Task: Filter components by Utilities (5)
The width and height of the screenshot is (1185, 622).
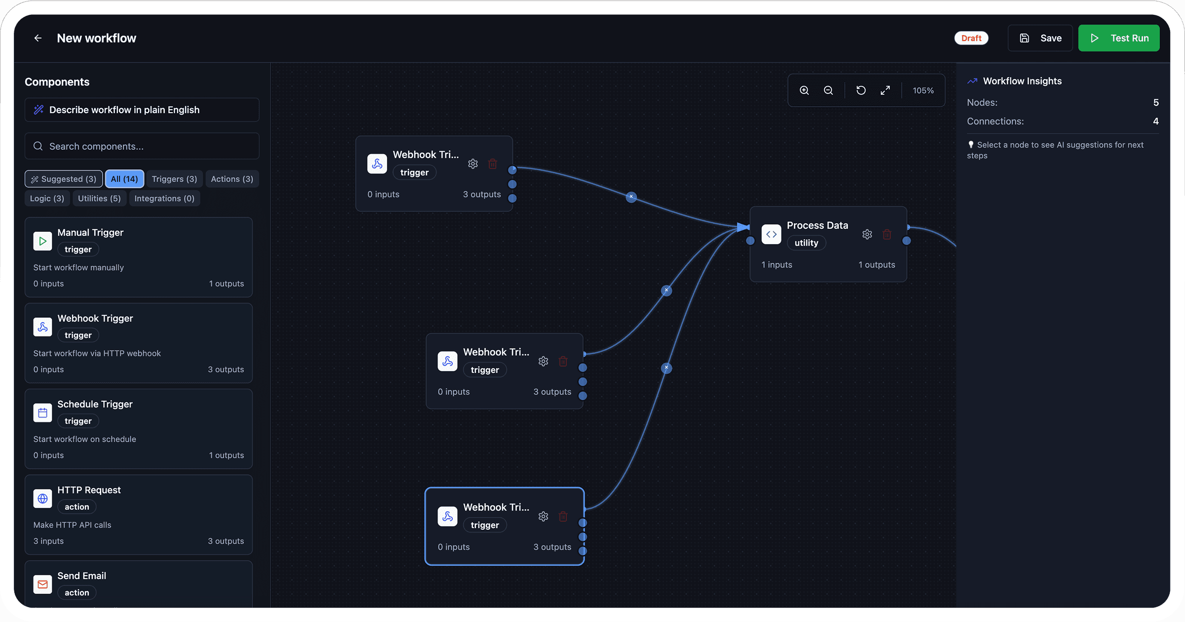Action: pyautogui.click(x=99, y=198)
